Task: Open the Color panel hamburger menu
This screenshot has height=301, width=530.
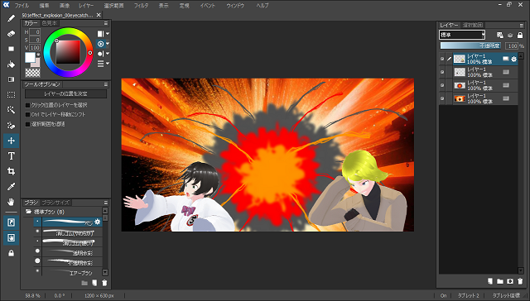Action: click(106, 23)
